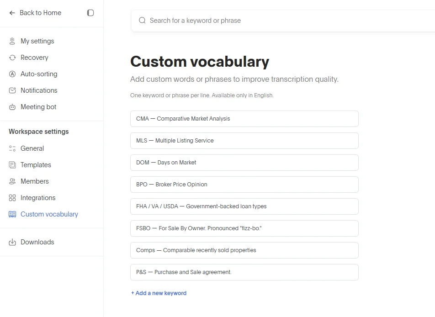Select Auto-sorting in the sidebar
The image size is (435, 317).
(x=39, y=74)
